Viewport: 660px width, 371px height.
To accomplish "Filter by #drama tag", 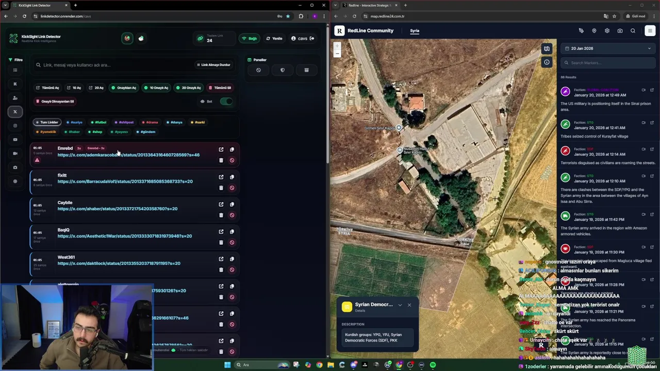I will point(150,122).
